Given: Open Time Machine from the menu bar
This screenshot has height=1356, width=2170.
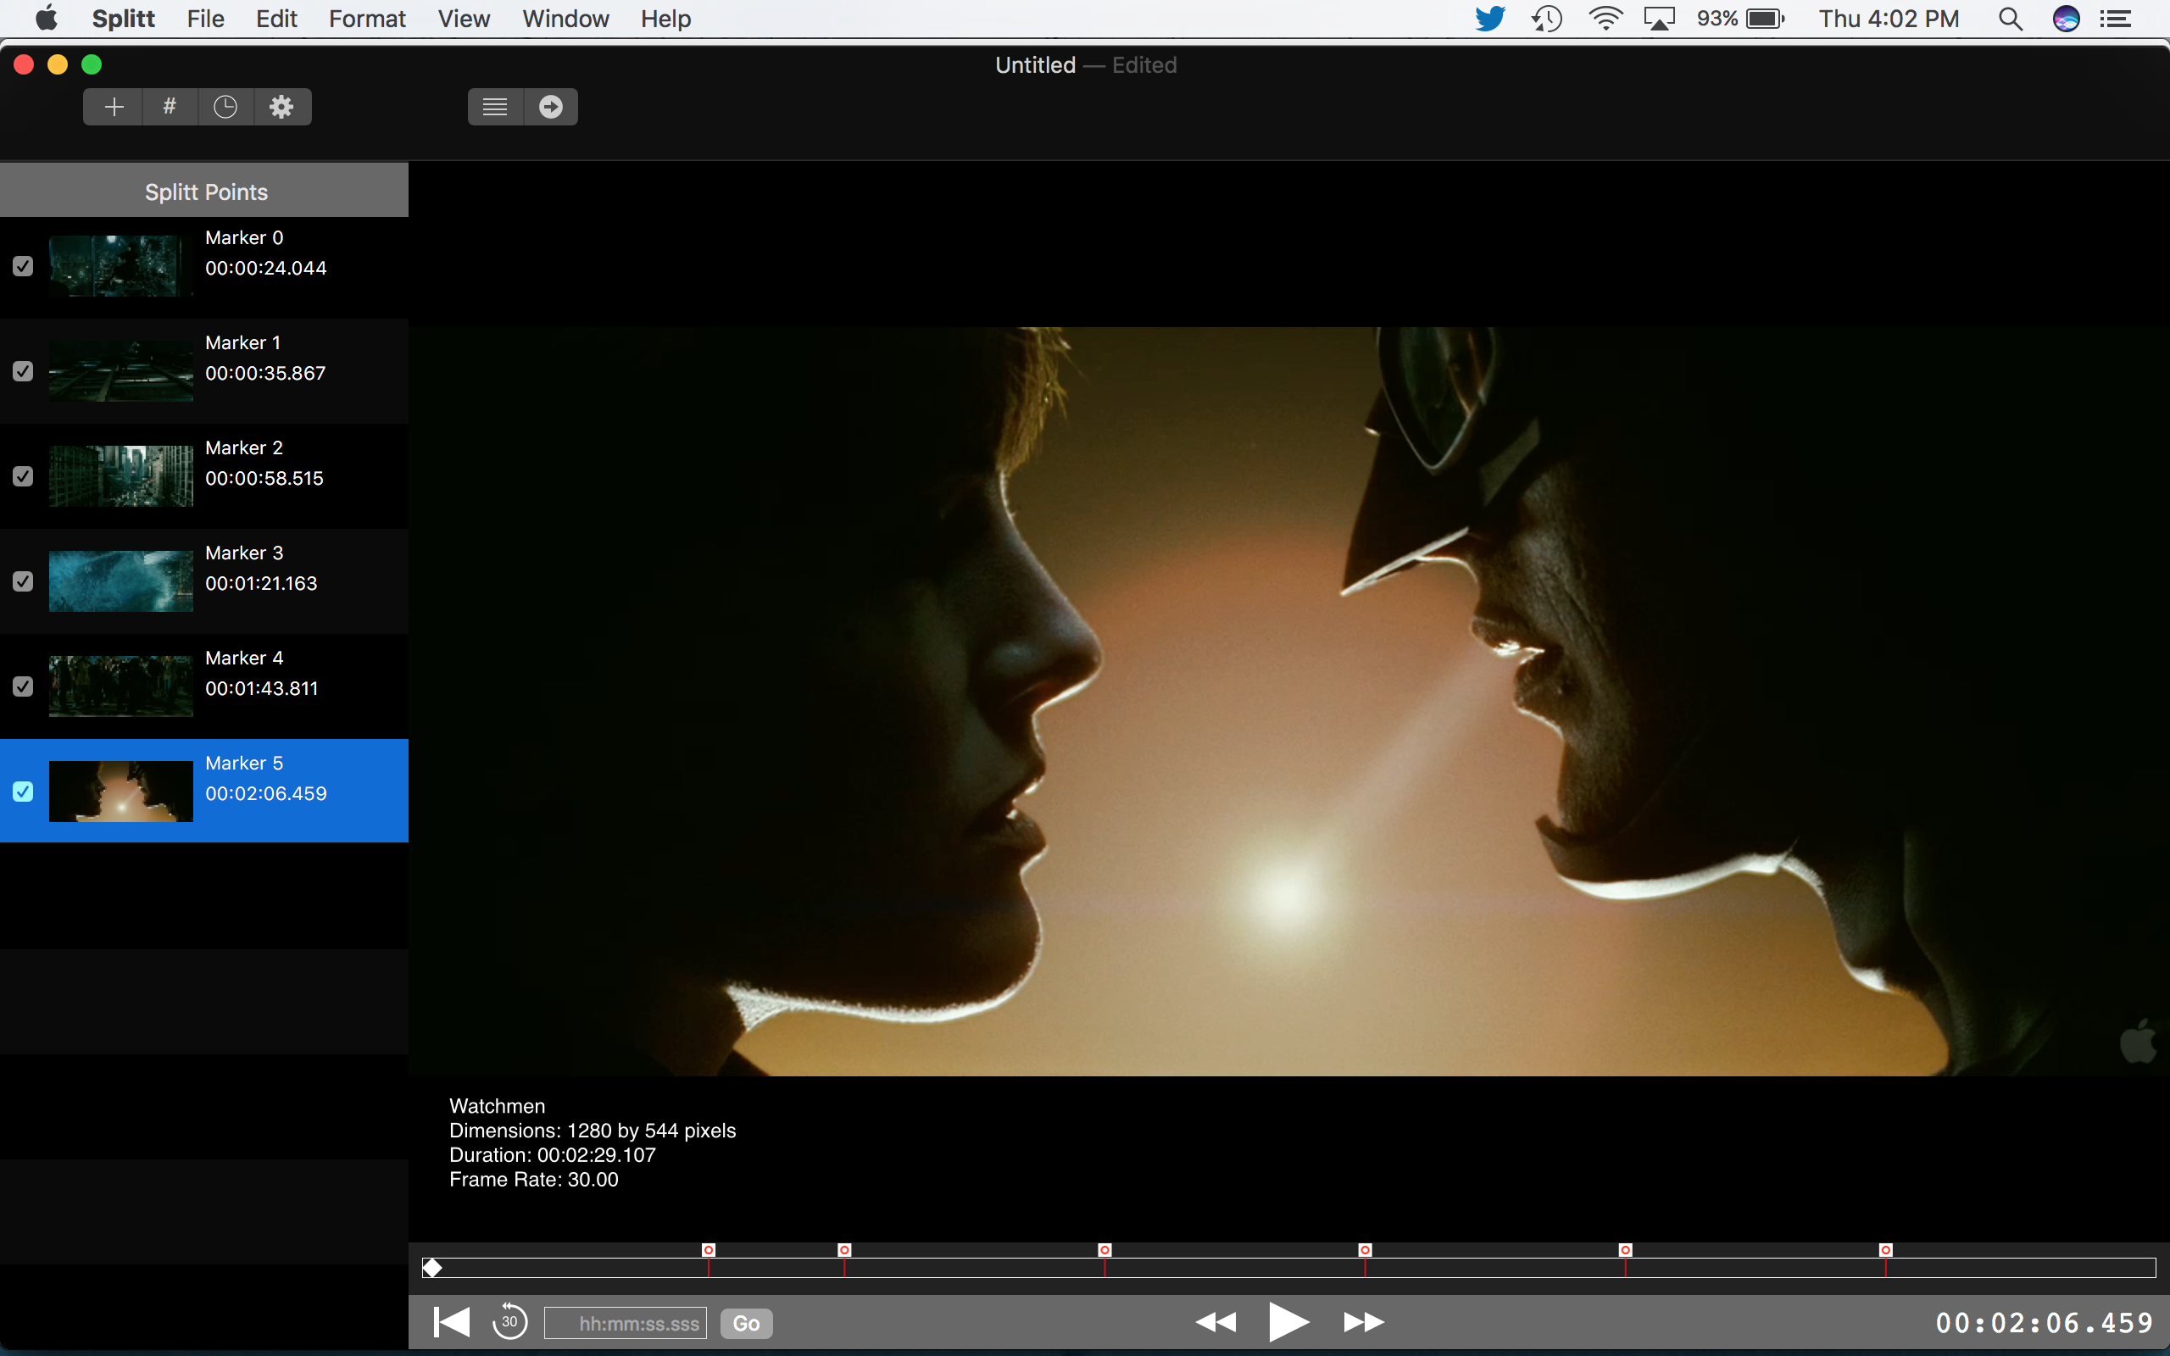Looking at the screenshot, I should (x=1546, y=19).
